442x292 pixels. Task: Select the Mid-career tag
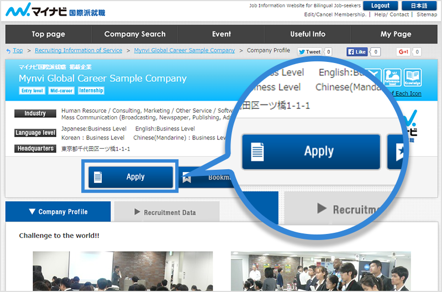pos(61,91)
